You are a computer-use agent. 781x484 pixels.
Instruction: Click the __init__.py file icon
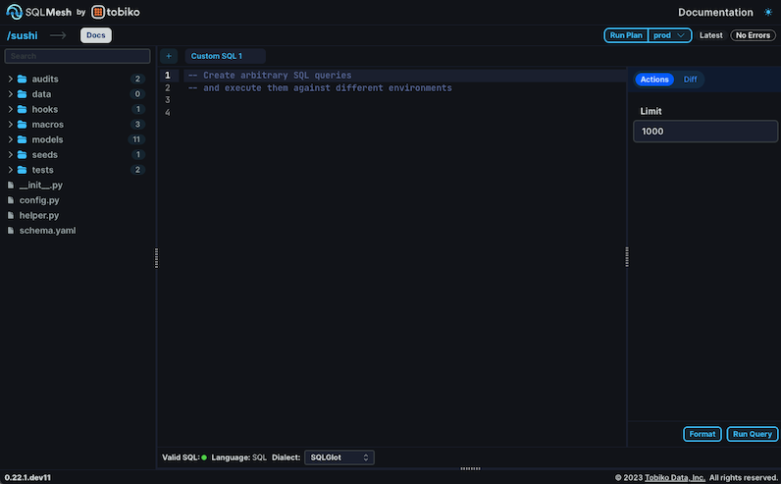point(11,185)
